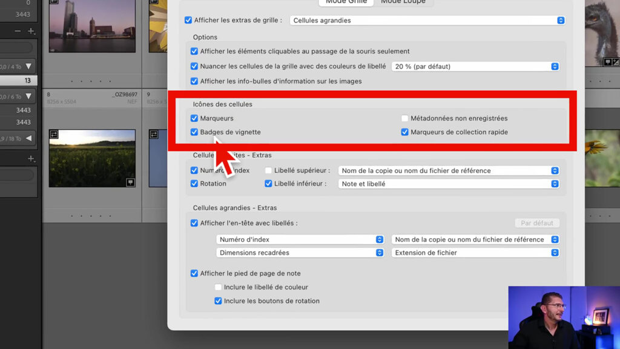Screen dimensions: 620x349
Task: Open the "Extension de fichier" dropdown
Action: tap(475, 253)
